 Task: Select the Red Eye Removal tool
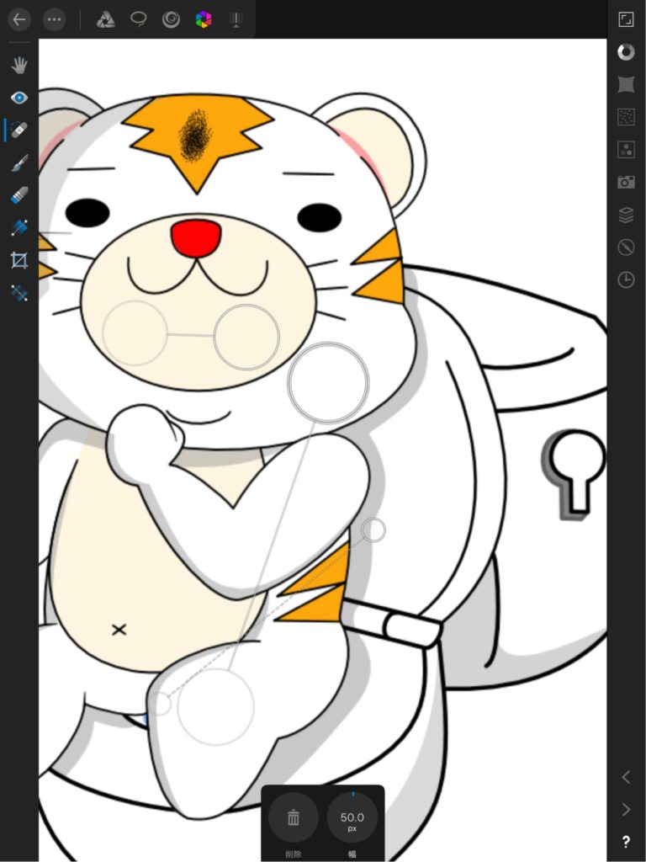19,98
